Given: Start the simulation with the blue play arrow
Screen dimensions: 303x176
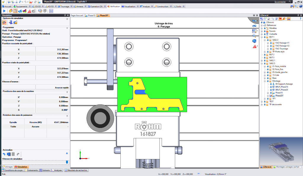Looking at the screenshot, I should pos(4,11).
